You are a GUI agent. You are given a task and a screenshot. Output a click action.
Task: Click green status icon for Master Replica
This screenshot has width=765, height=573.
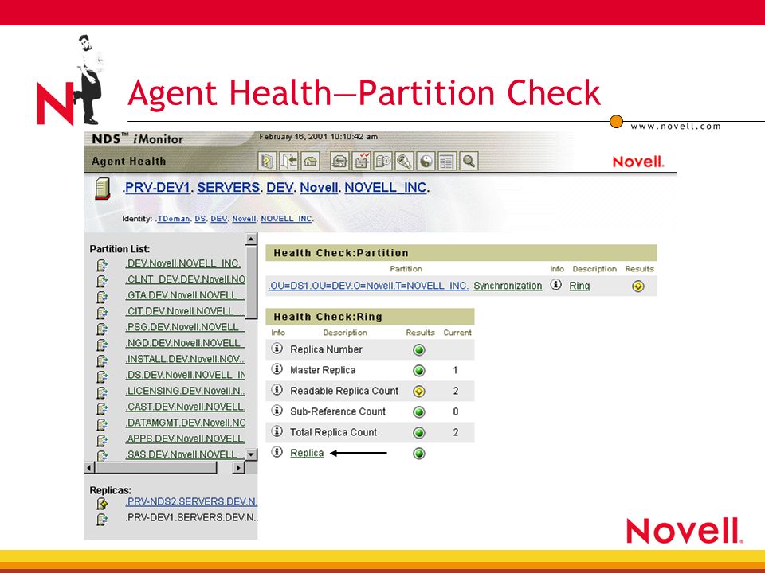tap(418, 371)
